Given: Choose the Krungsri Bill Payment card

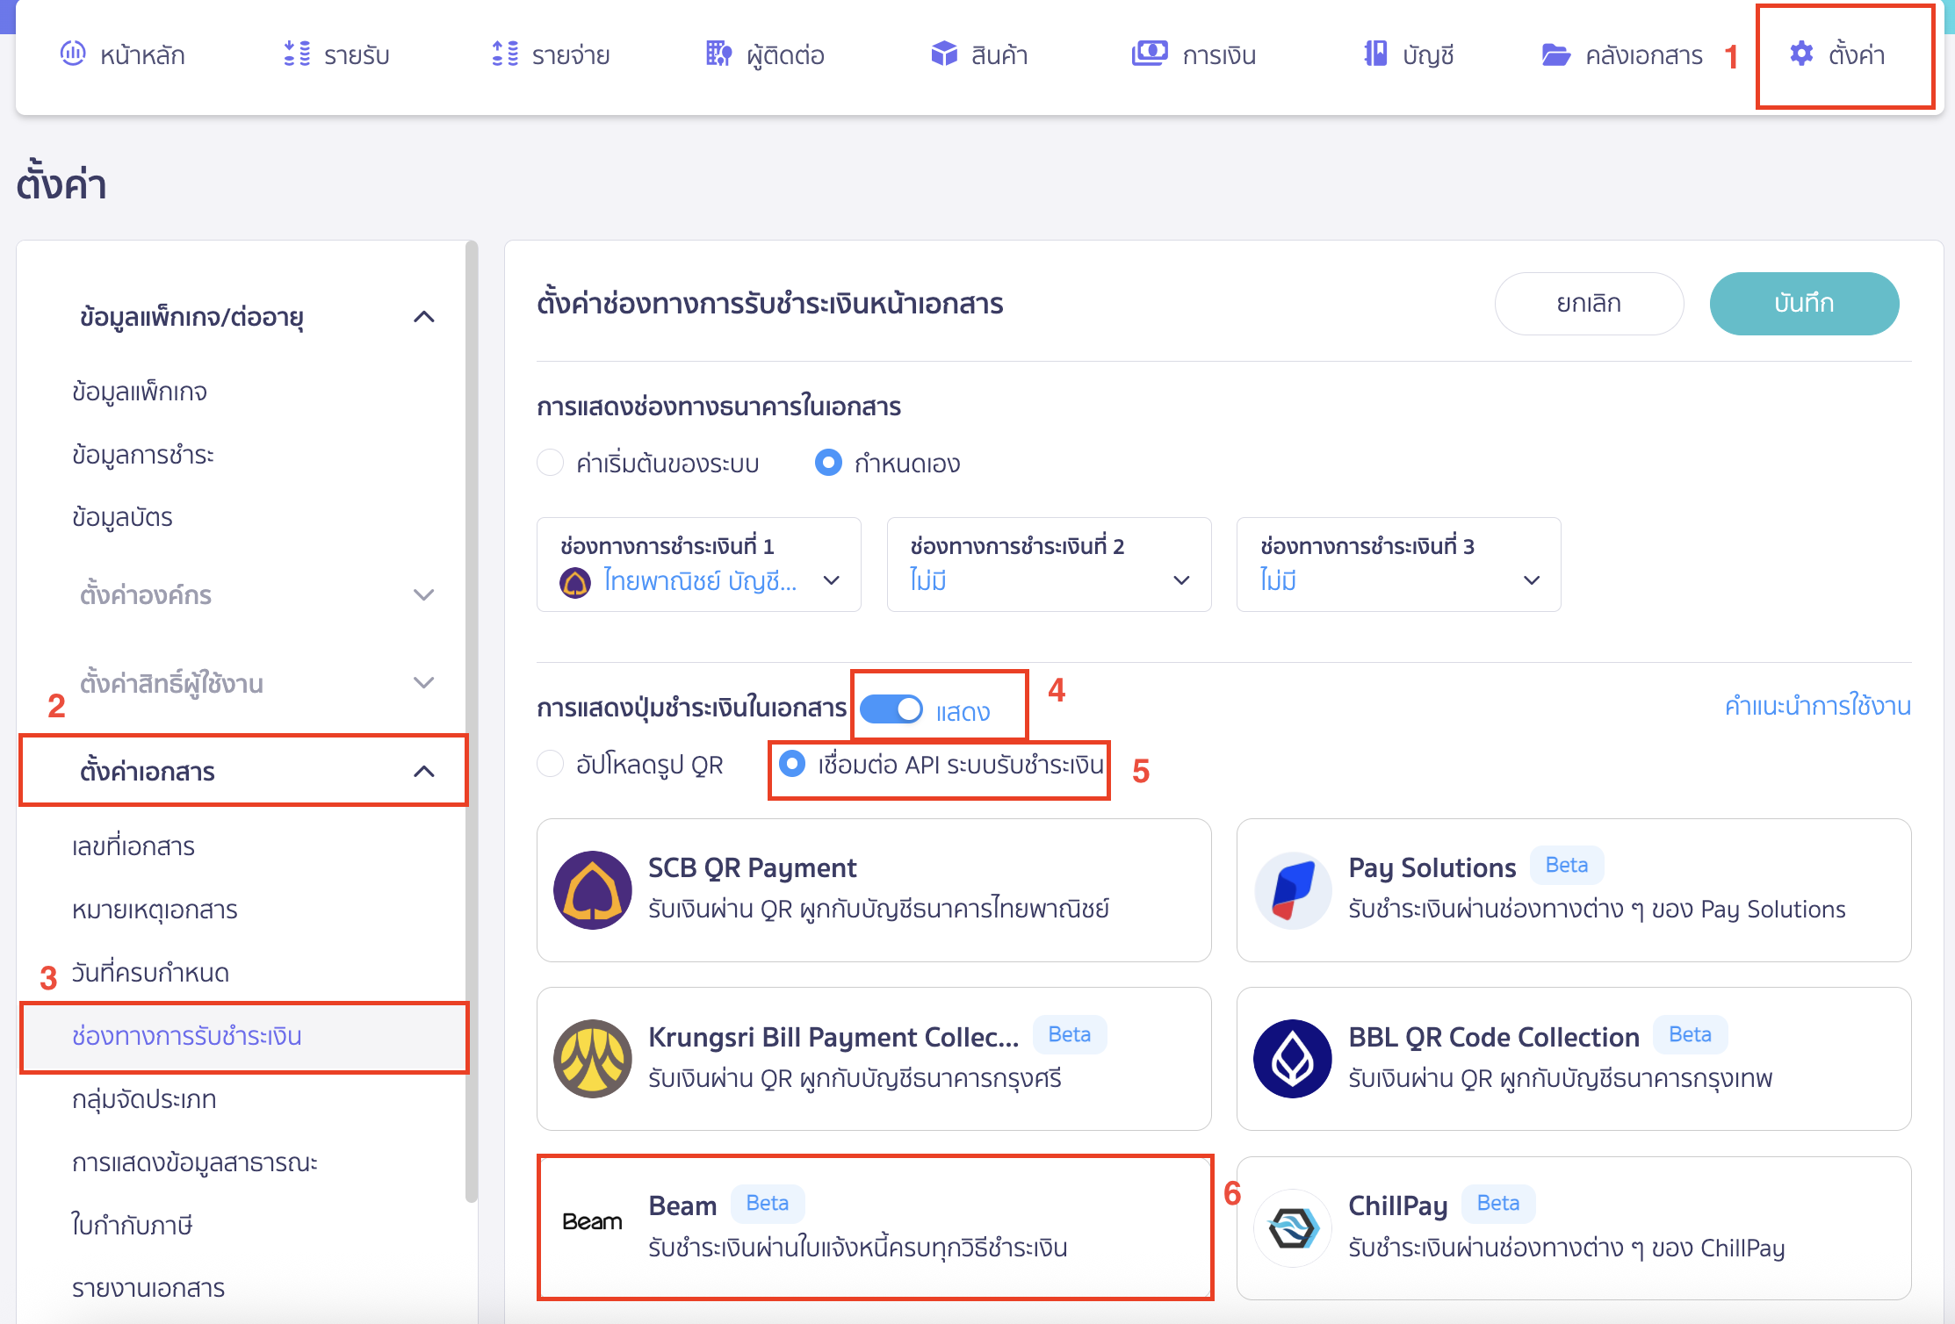Looking at the screenshot, I should click(x=874, y=1059).
